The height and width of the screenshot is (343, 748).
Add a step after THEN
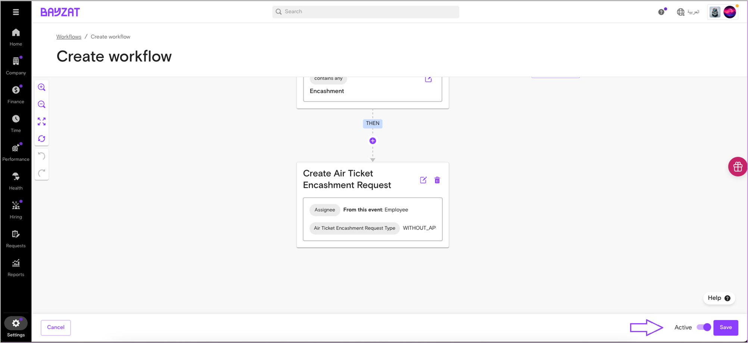[x=373, y=141]
